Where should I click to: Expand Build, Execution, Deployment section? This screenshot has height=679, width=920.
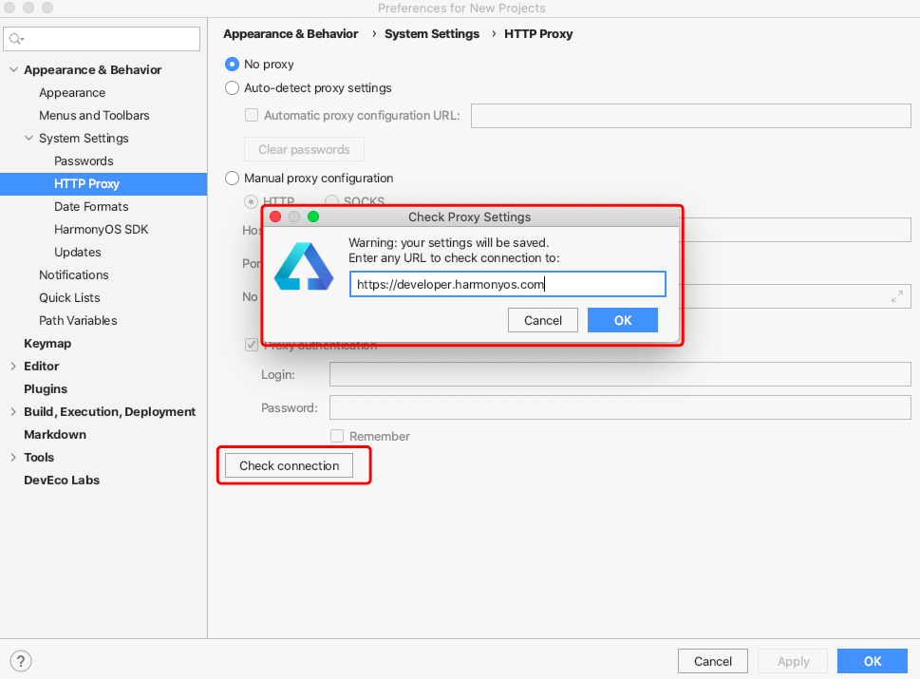tap(13, 412)
